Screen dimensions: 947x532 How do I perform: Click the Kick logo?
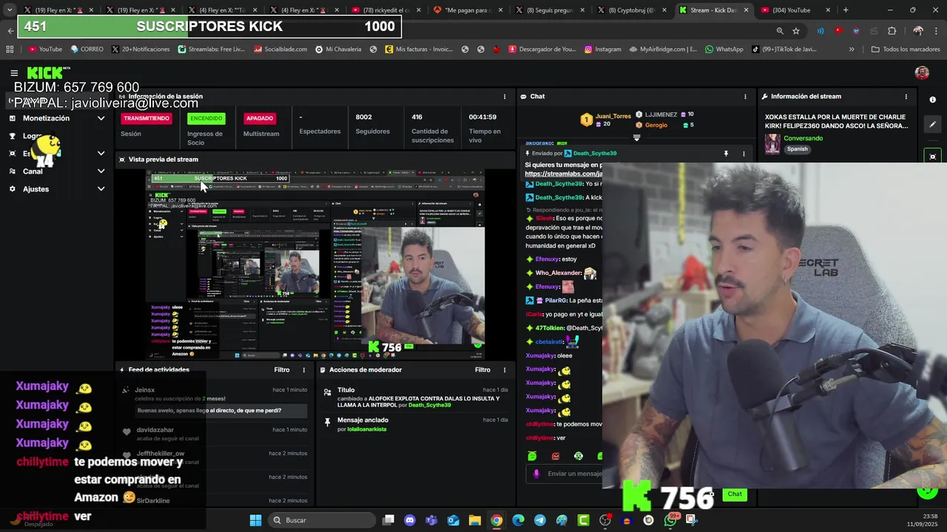46,72
